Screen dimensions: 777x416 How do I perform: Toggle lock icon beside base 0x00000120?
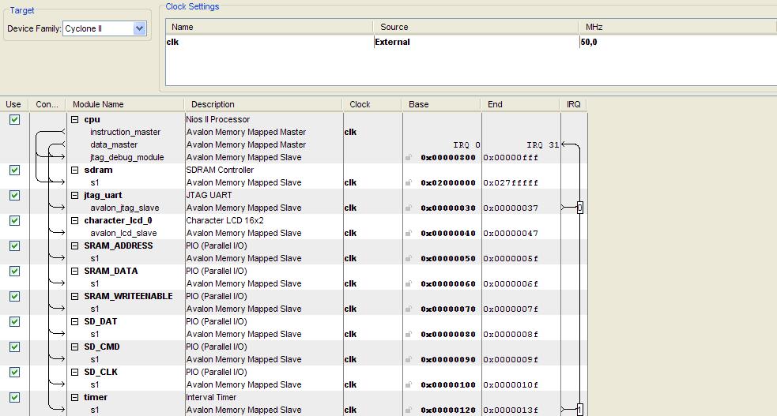[409, 410]
